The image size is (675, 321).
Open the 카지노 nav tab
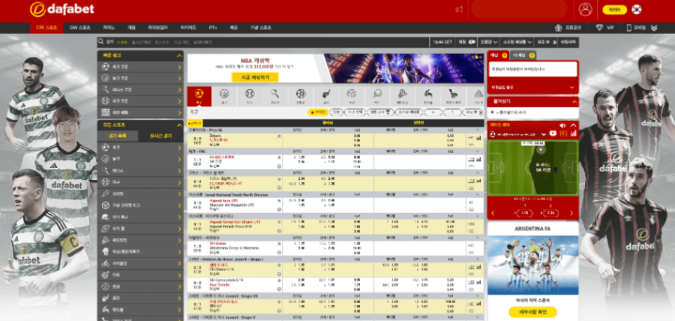[109, 27]
